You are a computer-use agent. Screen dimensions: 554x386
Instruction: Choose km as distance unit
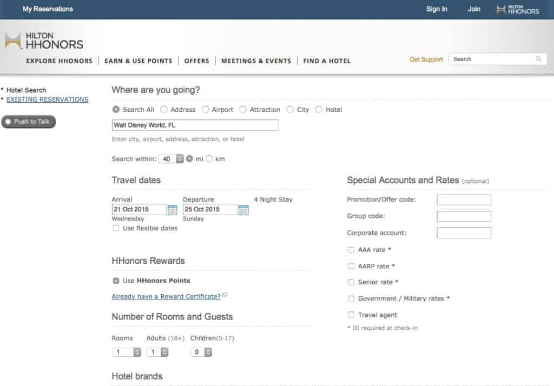[x=209, y=159]
